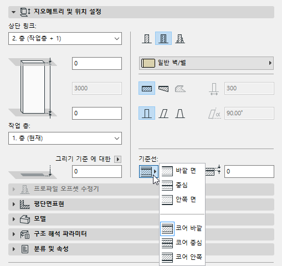The width and height of the screenshot is (282, 266).
Task: Open the 작업 층 dropdown
Action: 65,139
